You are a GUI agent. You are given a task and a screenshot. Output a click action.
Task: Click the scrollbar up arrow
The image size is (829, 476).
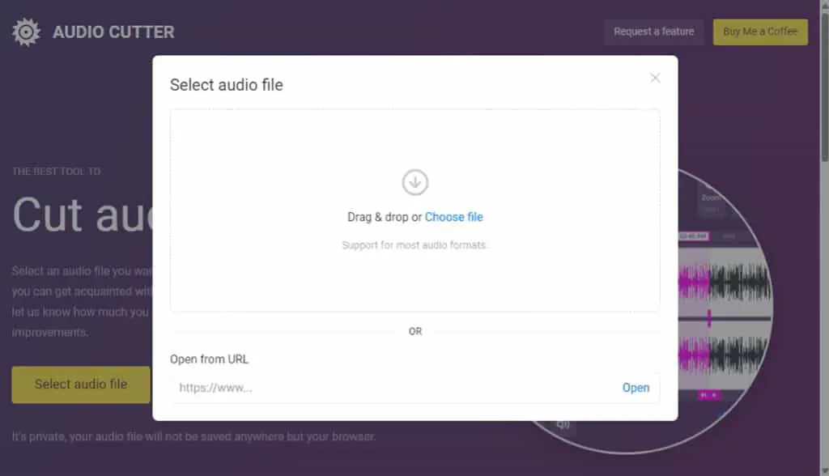pos(824,5)
